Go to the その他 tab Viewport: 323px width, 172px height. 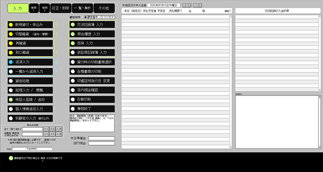(104, 8)
